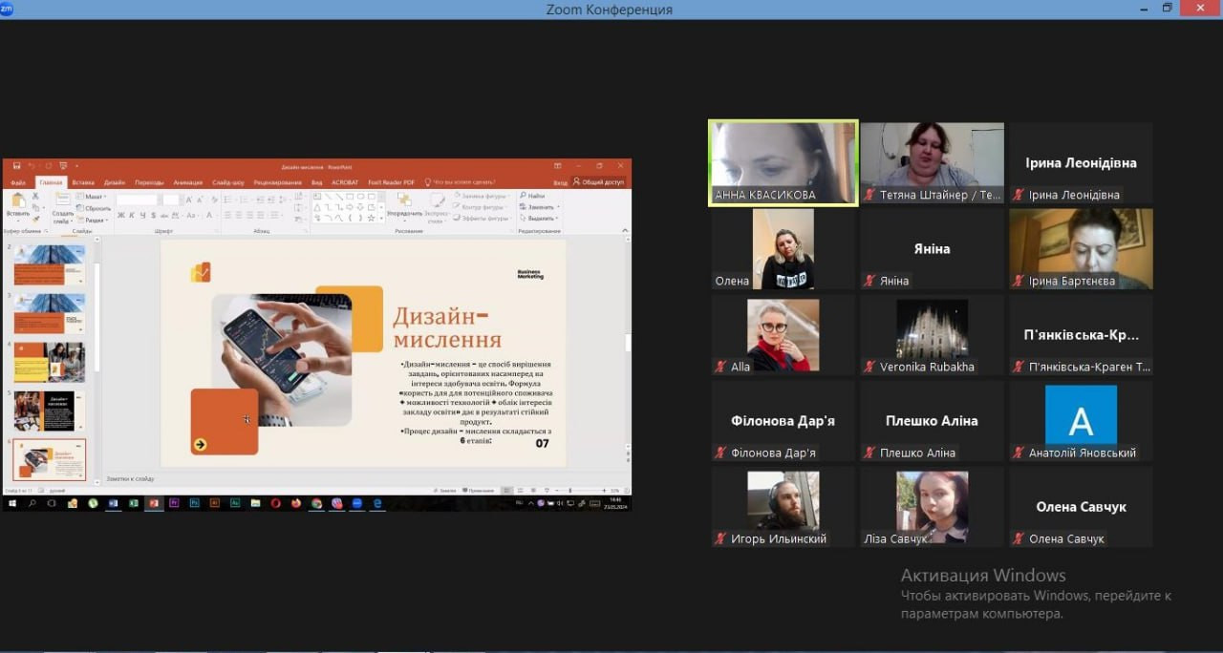Open the Раздел section dropdown
The width and height of the screenshot is (1223, 653).
pyautogui.click(x=93, y=221)
